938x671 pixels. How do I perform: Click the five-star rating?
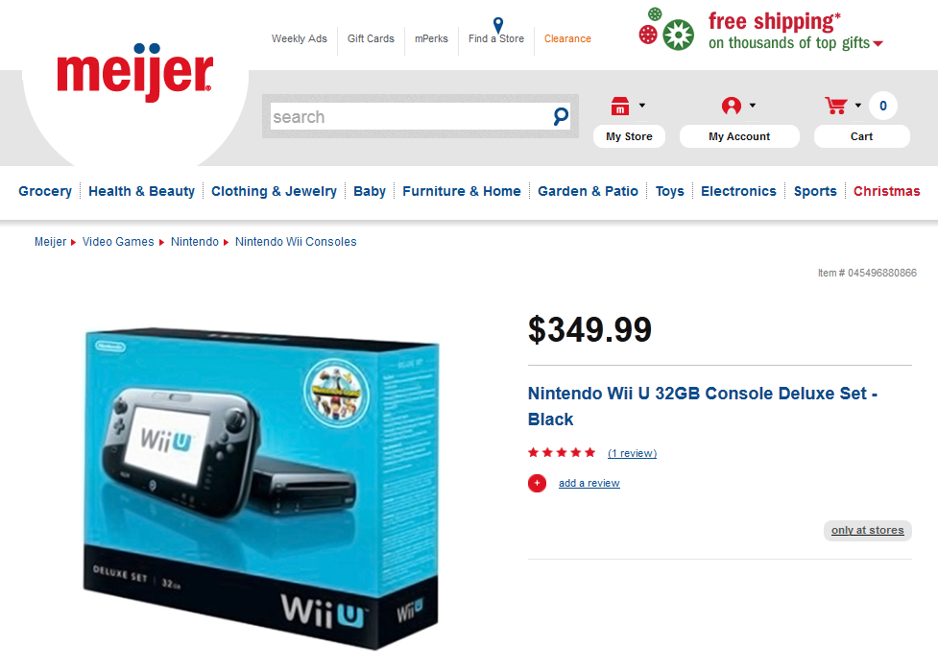pyautogui.click(x=561, y=452)
